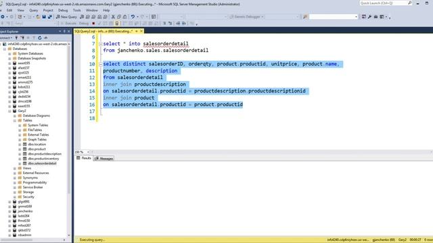Select the dbo.productdescription table
The width and height of the screenshot is (433, 243).
pyautogui.click(x=45, y=154)
